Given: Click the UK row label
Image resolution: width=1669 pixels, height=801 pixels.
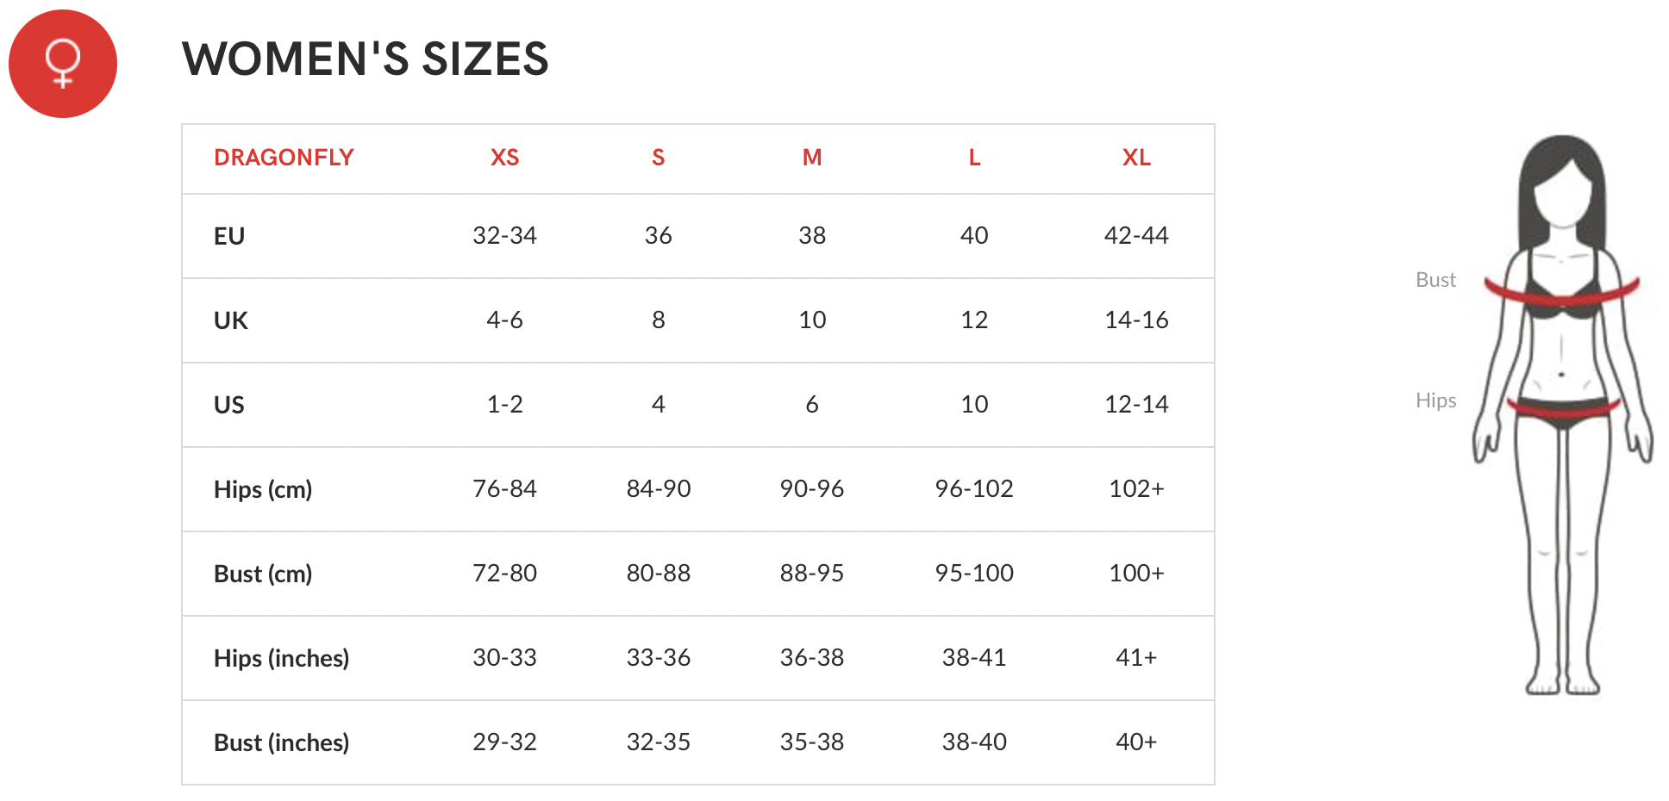Looking at the screenshot, I should (x=230, y=320).
